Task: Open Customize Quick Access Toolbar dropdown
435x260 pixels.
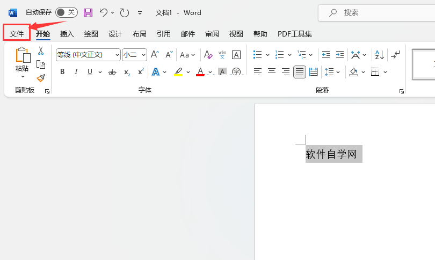Action: 140,13
